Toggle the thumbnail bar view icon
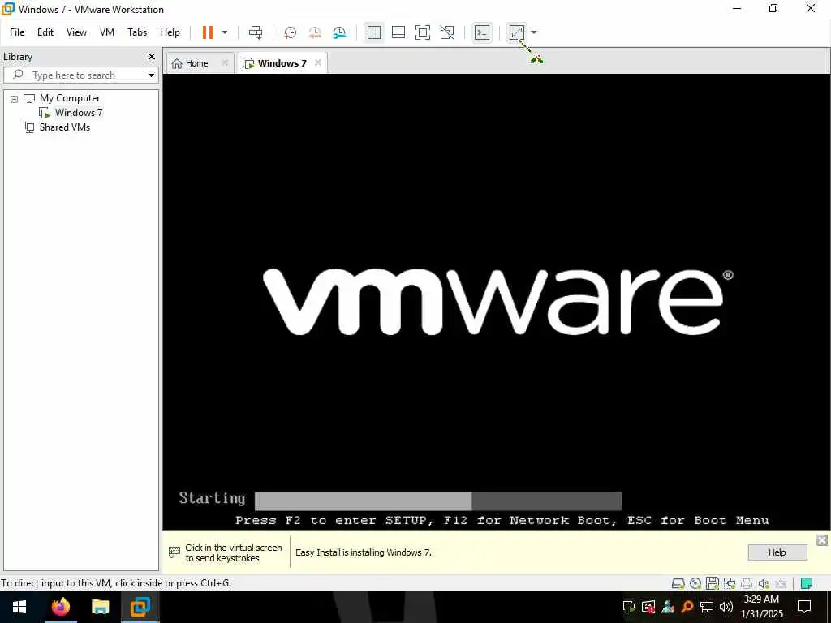 [x=398, y=32]
